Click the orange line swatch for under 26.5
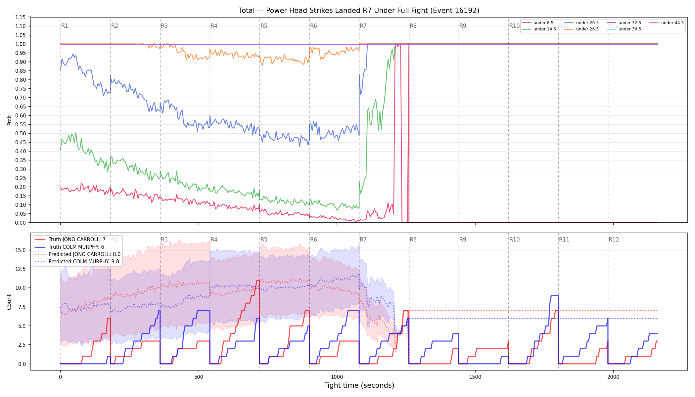The height and width of the screenshot is (397, 695). tap(569, 29)
